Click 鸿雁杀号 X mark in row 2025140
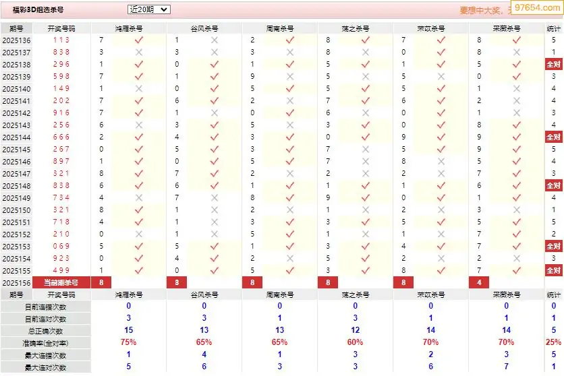This screenshot has height=376, width=564. click(x=139, y=89)
